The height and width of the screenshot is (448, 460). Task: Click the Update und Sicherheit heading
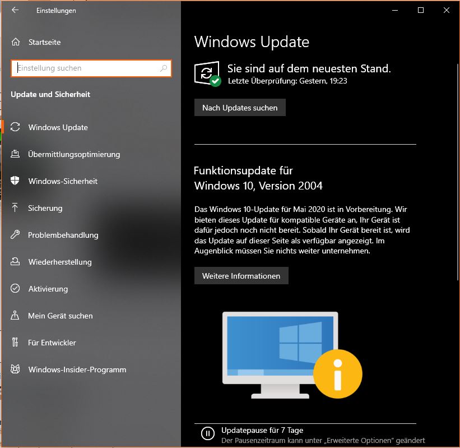[50, 94]
